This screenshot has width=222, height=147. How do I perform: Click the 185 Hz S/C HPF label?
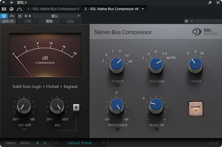tap(32, 119)
